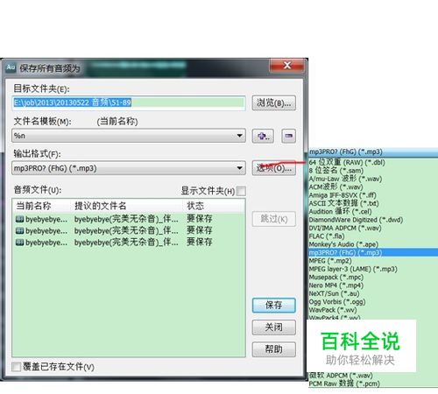This screenshot has width=438, height=394.
Task: Click the 关闭 button
Action: (274, 327)
